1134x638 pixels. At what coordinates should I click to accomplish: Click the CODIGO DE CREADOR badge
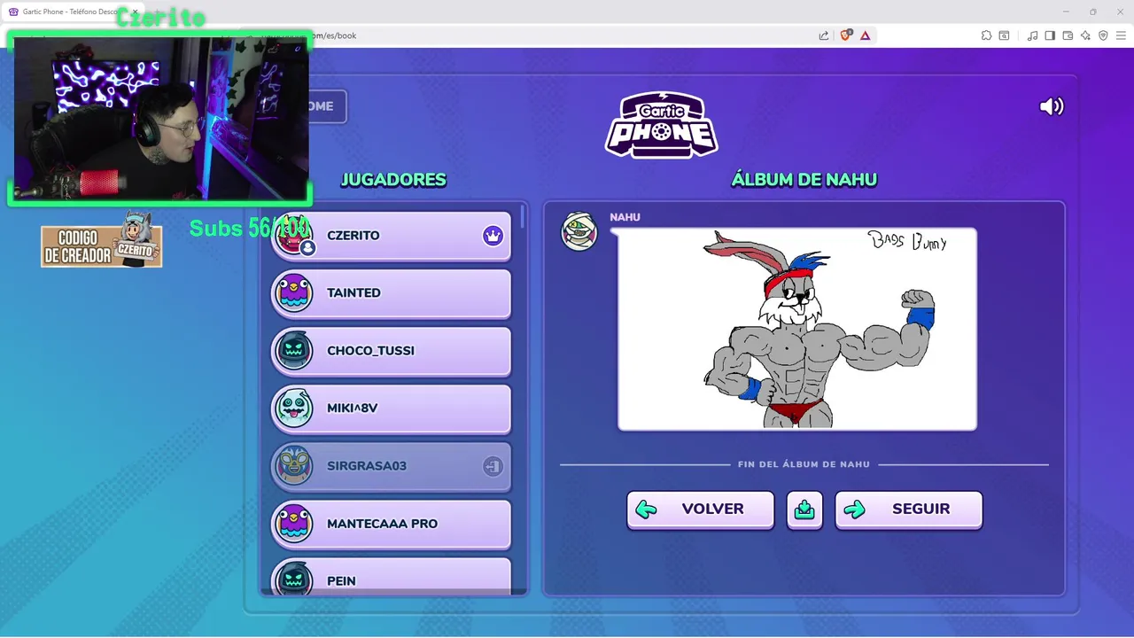point(102,241)
